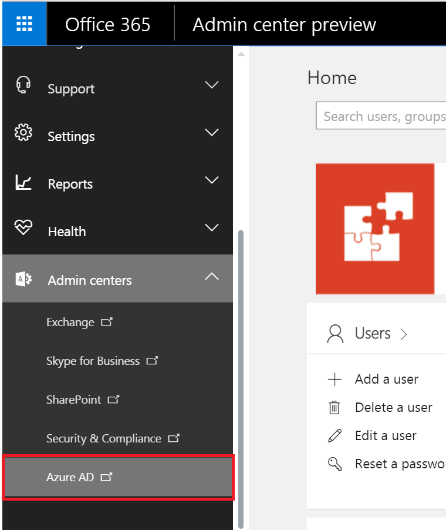Click the navigation pane scrollbar thumb
Screen dimensions: 446x530
(x=241, y=378)
